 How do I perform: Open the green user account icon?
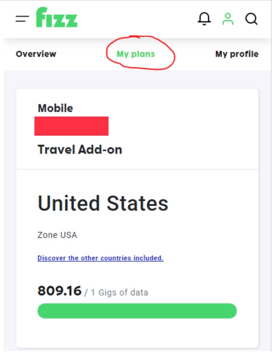[228, 19]
